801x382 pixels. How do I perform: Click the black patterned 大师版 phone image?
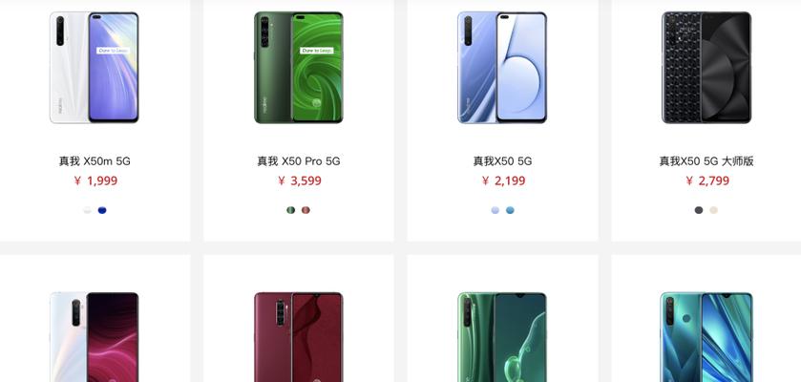click(706, 68)
